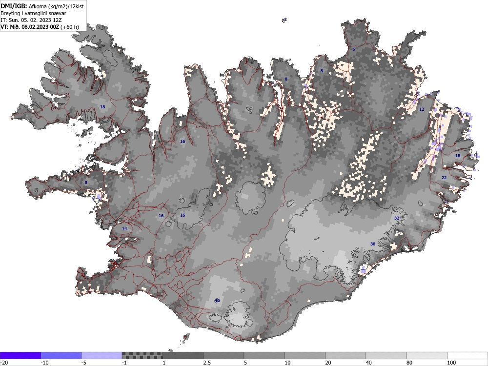
Task: Select the legend swatch between 10 and 20
Action: pos(305,355)
